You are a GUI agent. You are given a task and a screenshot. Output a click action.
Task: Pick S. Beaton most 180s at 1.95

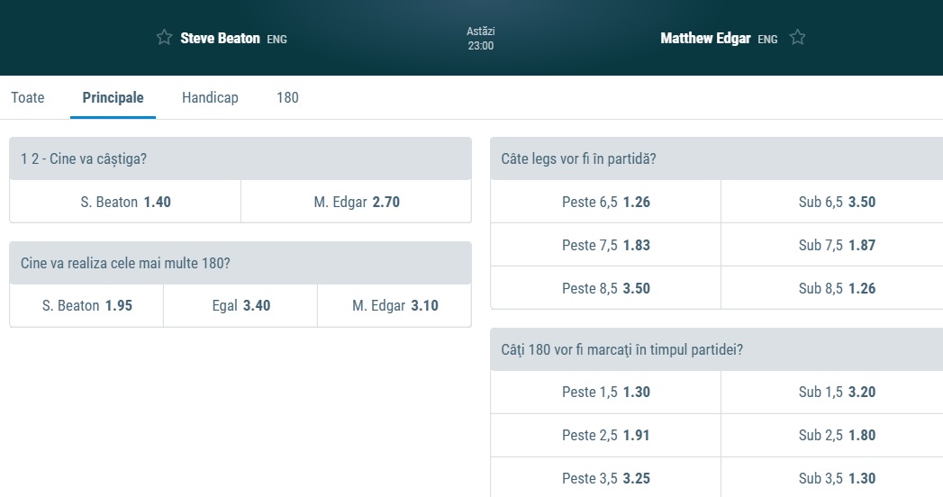click(x=86, y=305)
